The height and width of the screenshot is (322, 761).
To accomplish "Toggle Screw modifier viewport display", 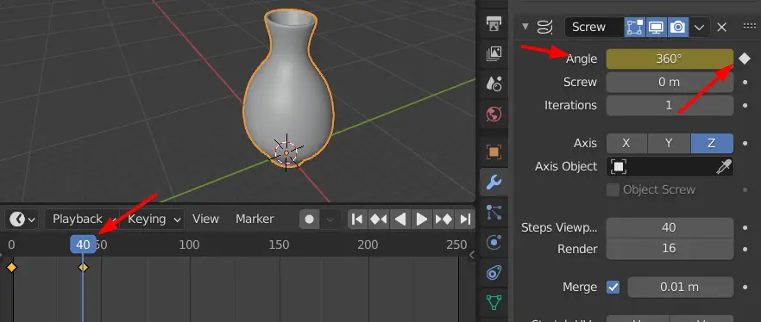I will click(656, 27).
